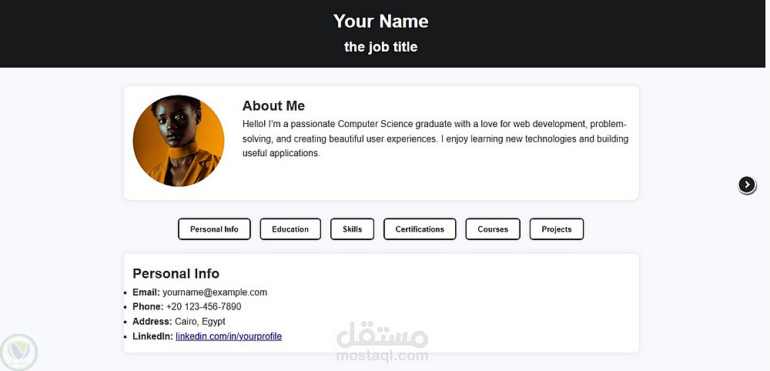Open the Personal Info tab

click(x=214, y=229)
